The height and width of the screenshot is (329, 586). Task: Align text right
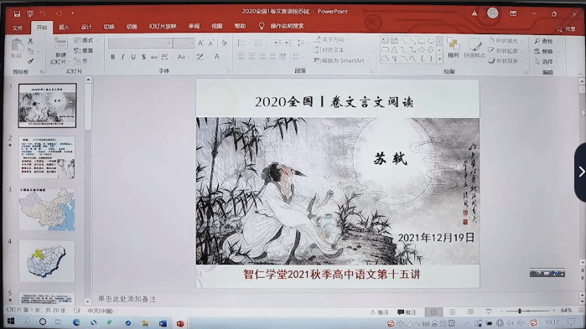point(262,57)
